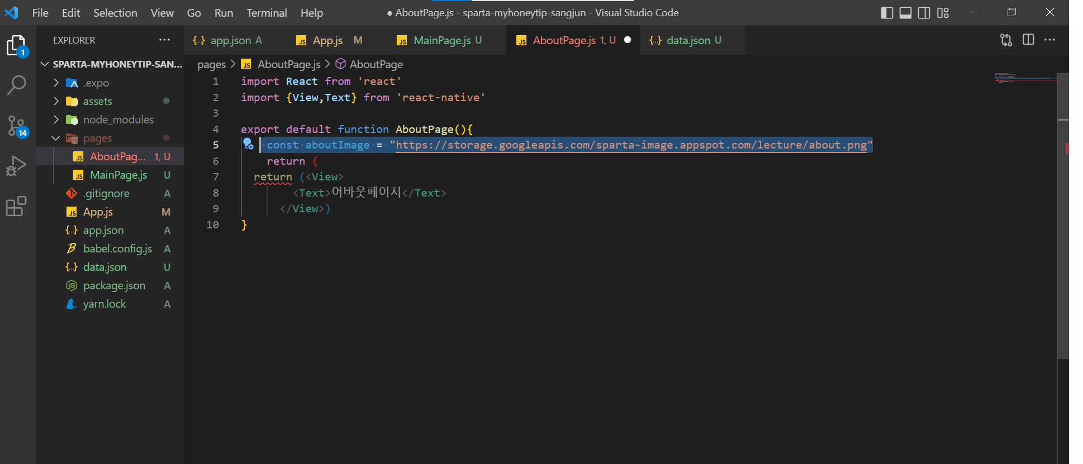Collapse the pages folder
Image resolution: width=1083 pixels, height=464 pixels.
[56, 138]
